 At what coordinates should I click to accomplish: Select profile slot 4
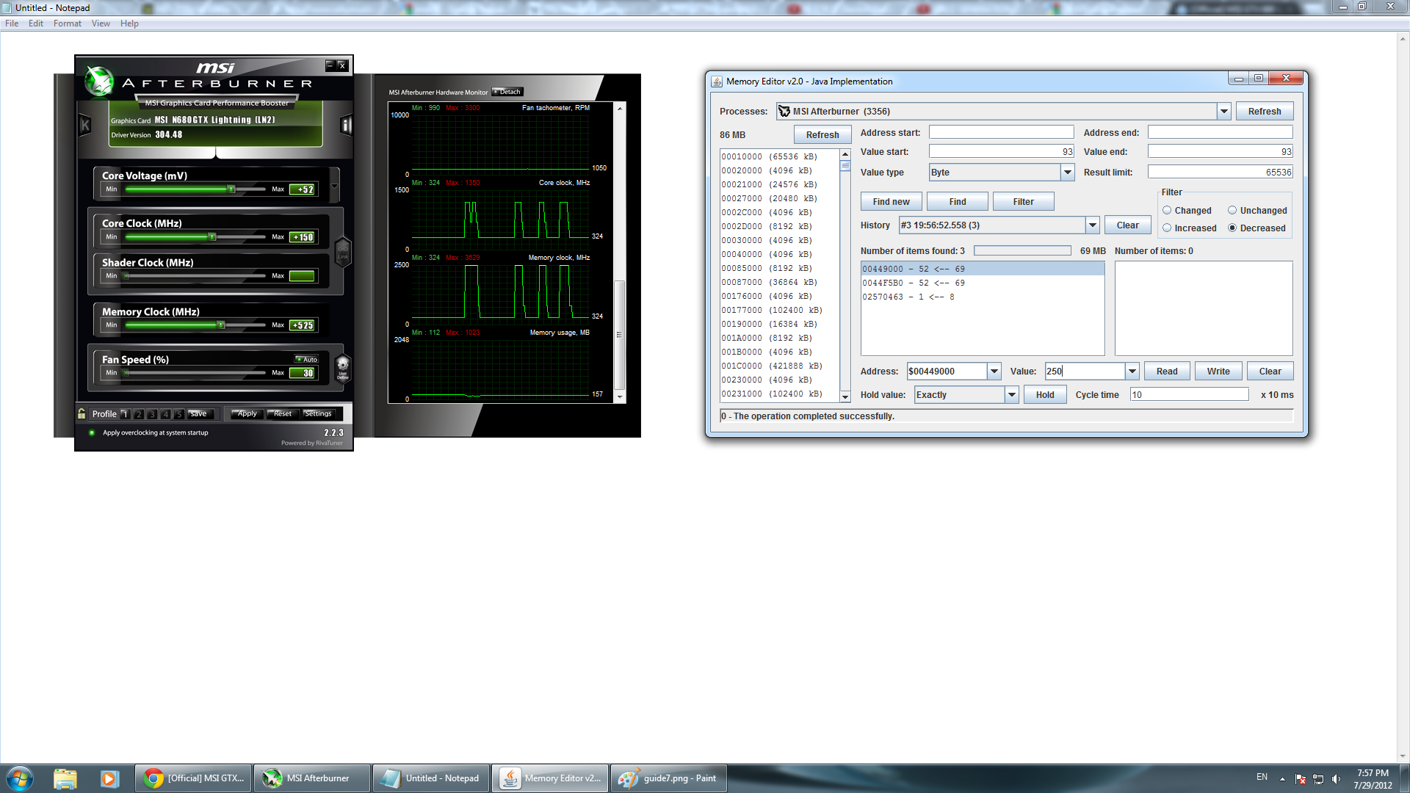click(166, 414)
